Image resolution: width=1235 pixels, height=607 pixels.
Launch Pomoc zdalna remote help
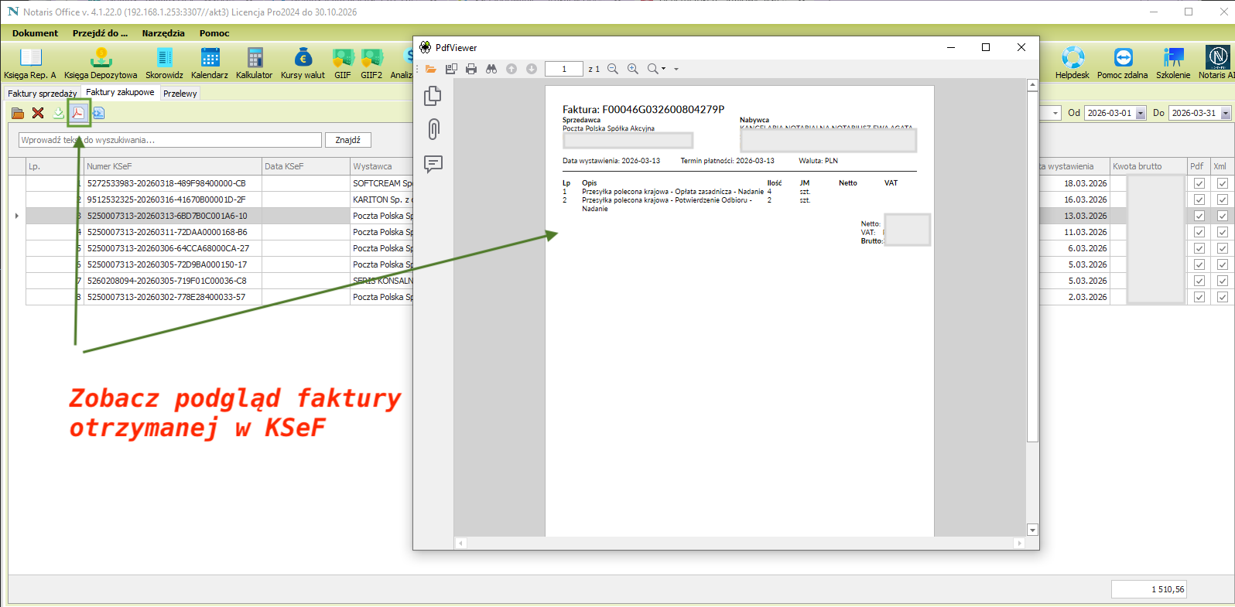1122,63
